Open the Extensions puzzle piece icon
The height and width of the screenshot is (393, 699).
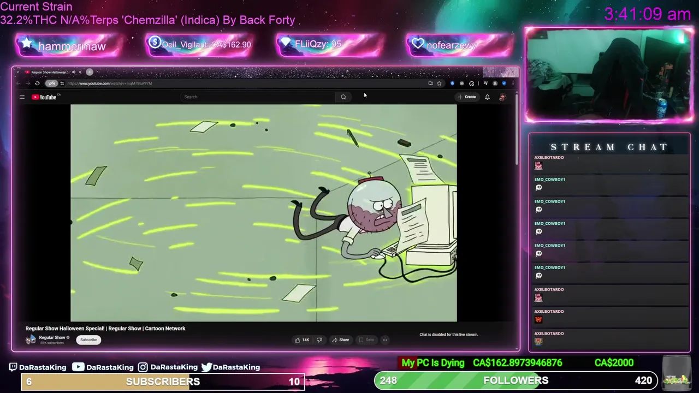(x=471, y=84)
